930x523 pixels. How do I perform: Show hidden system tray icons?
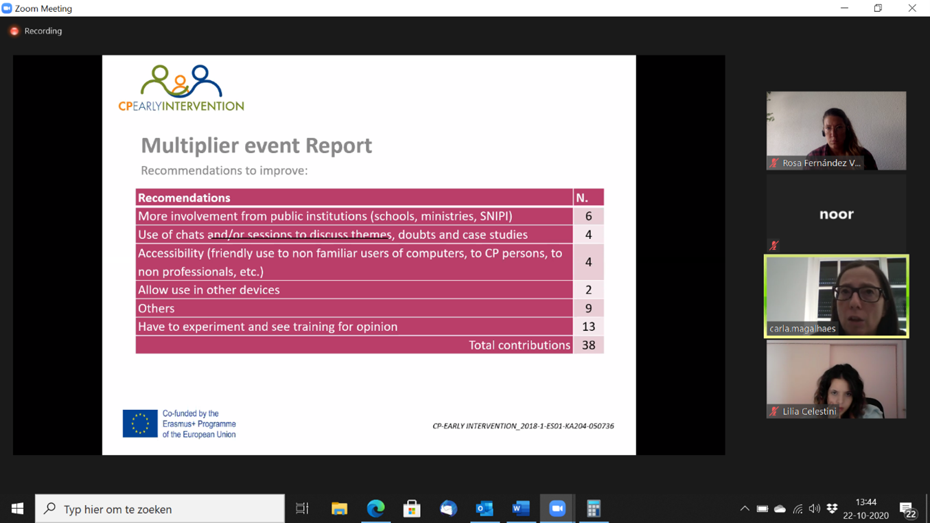[745, 509]
